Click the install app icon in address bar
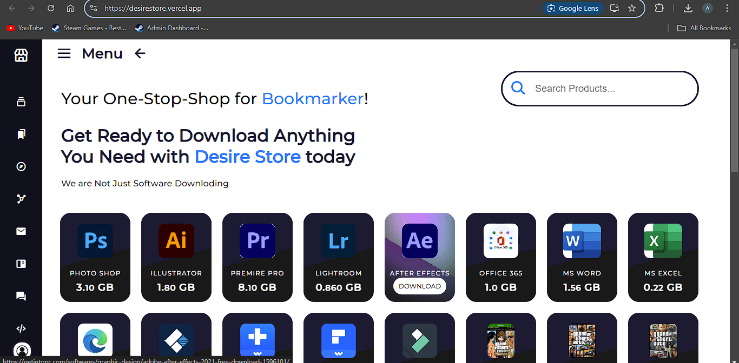The image size is (739, 363). tap(614, 8)
